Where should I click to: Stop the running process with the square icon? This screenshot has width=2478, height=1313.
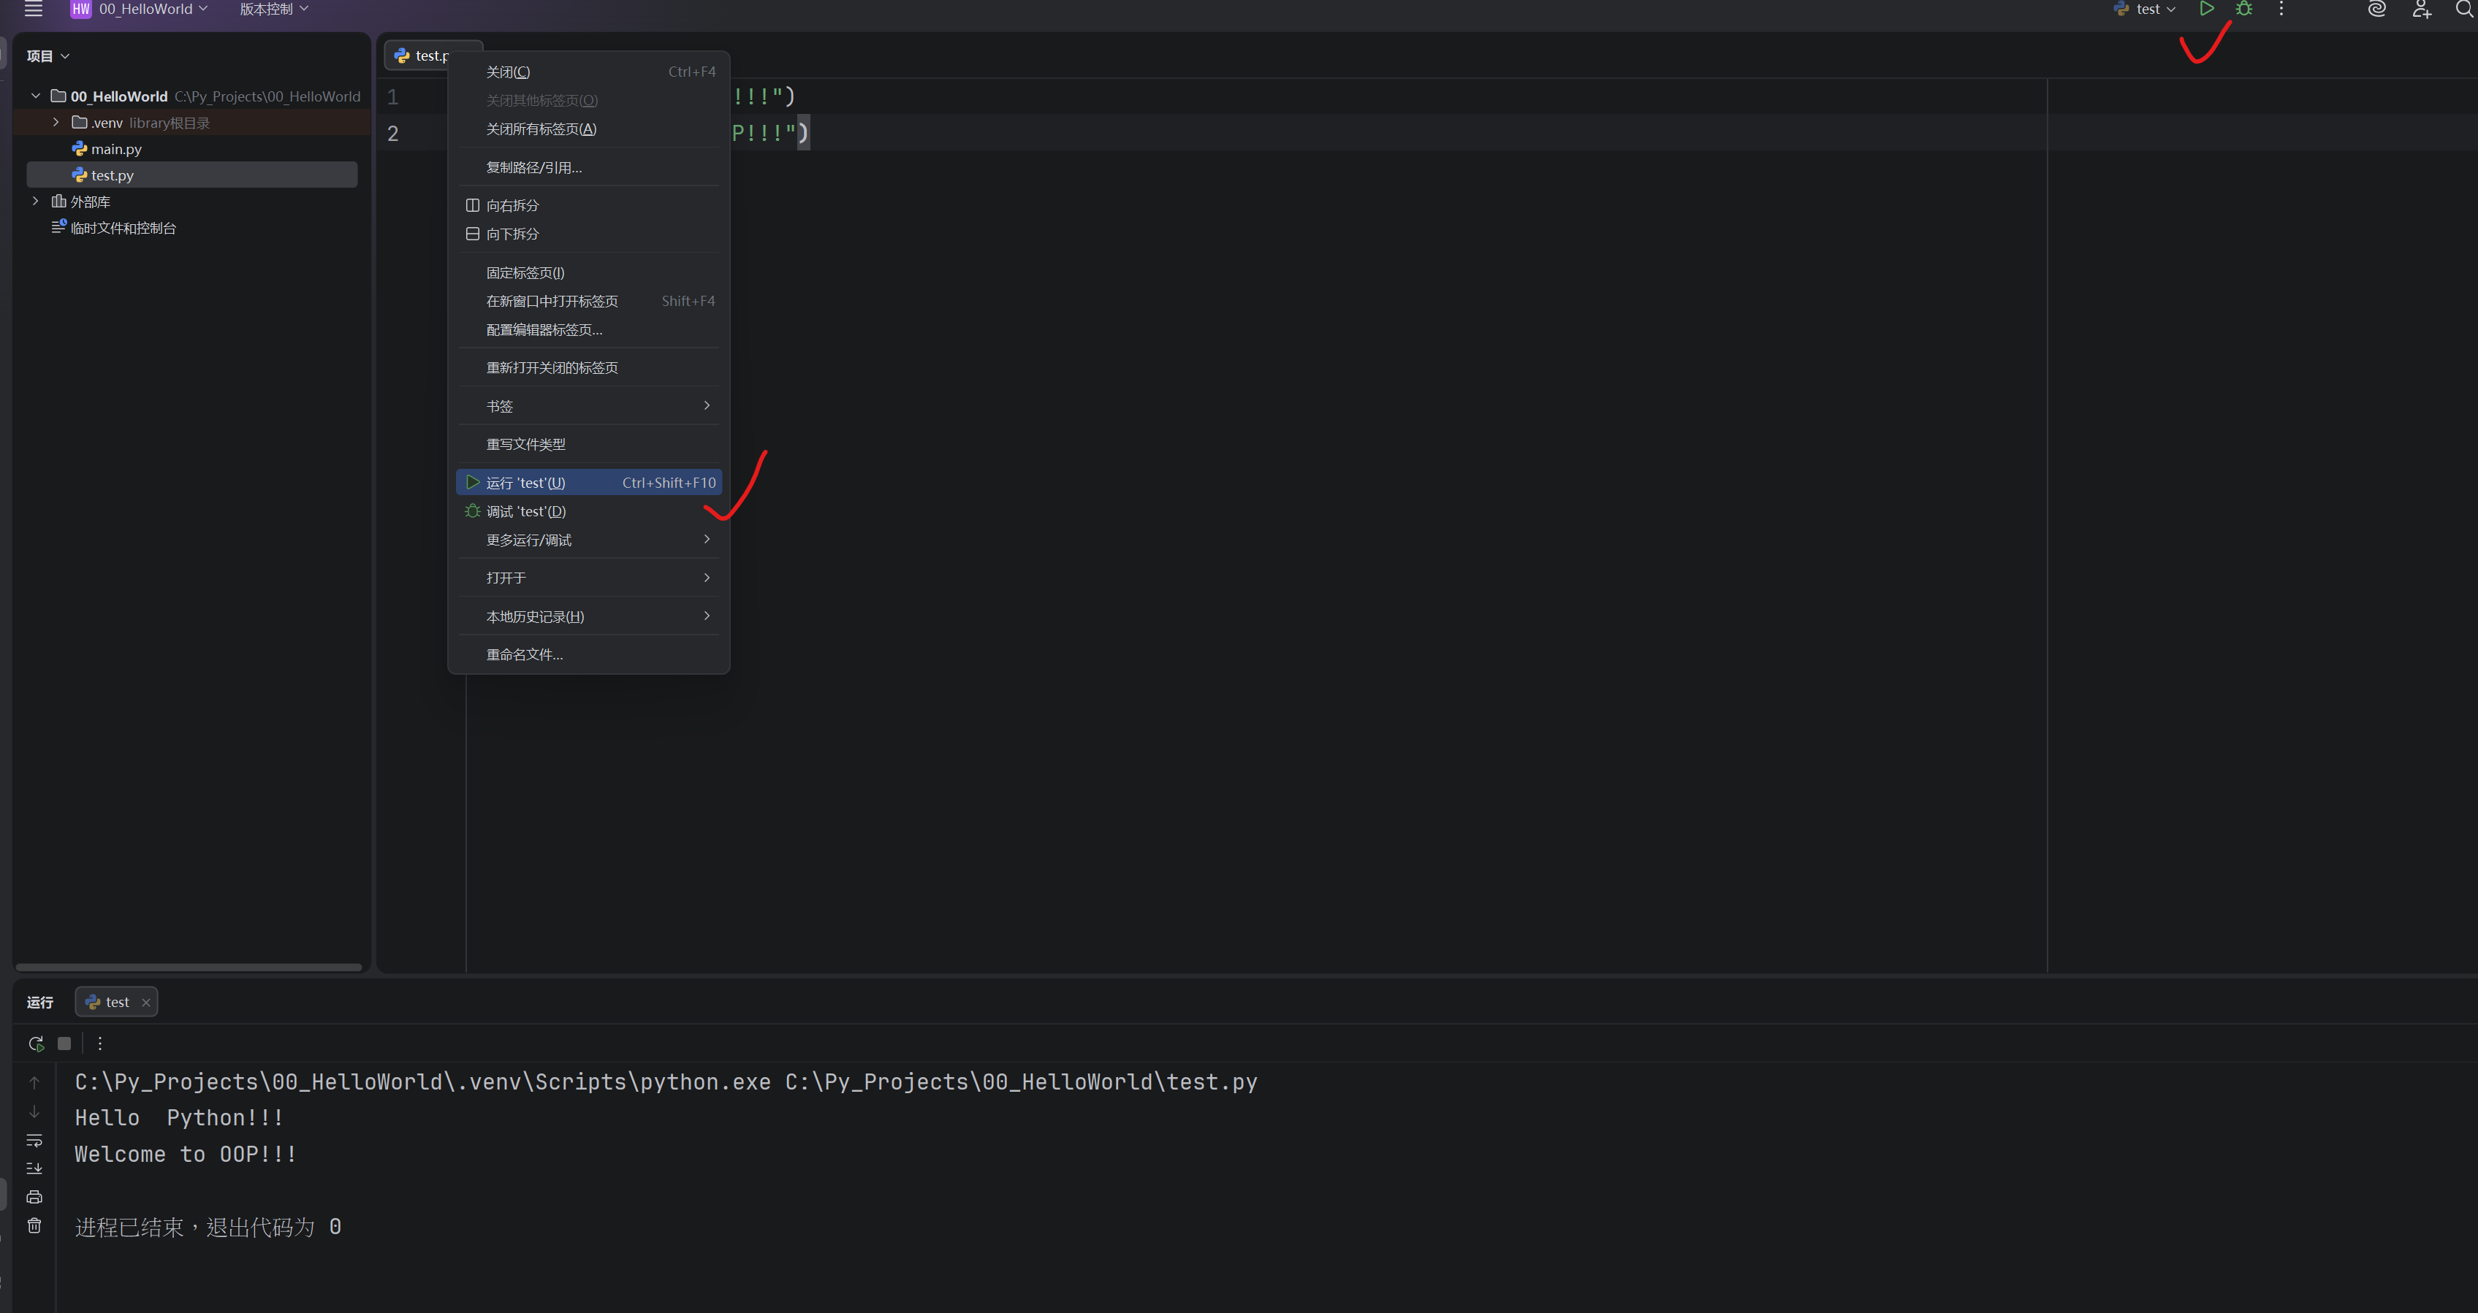[x=64, y=1043]
